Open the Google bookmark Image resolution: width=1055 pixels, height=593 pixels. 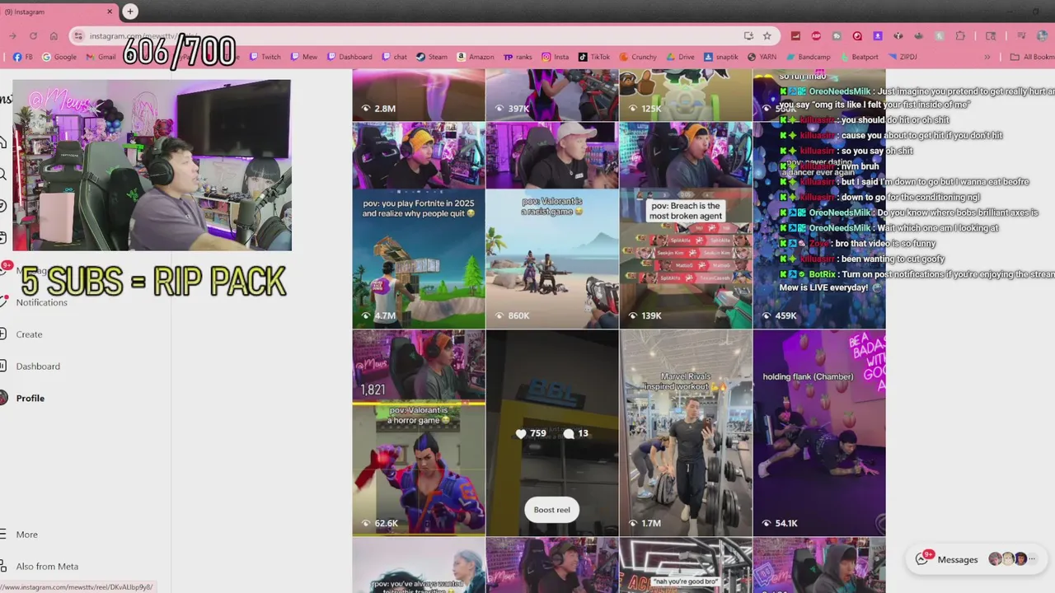point(59,57)
